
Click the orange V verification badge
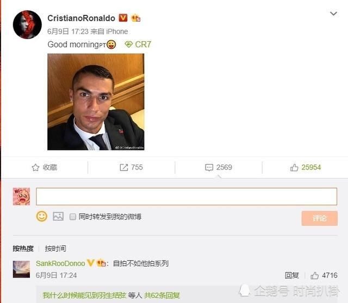click(x=123, y=18)
